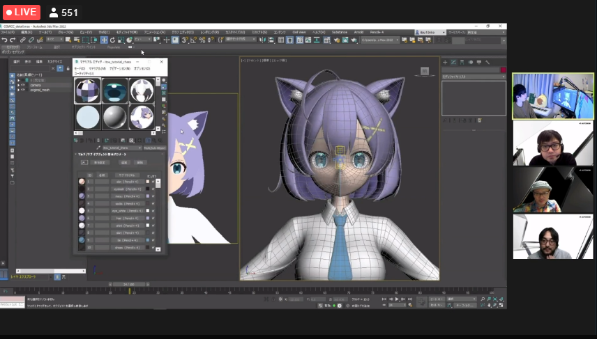Expand the camera layer in scene explorer
The width and height of the screenshot is (597, 339).
click(18, 85)
